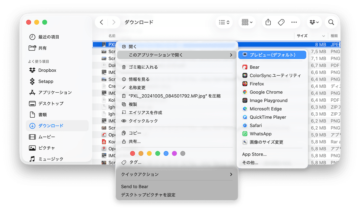This screenshot has height=210, width=360.
Task: Open デスクトップ in the sidebar
Action: tap(57, 104)
